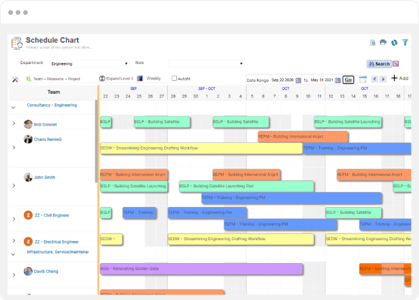The image size is (419, 300).
Task: Open the Role dropdown
Action: pyautogui.click(x=206, y=63)
